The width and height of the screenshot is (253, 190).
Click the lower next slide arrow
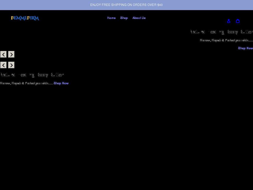pyautogui.click(x=11, y=65)
